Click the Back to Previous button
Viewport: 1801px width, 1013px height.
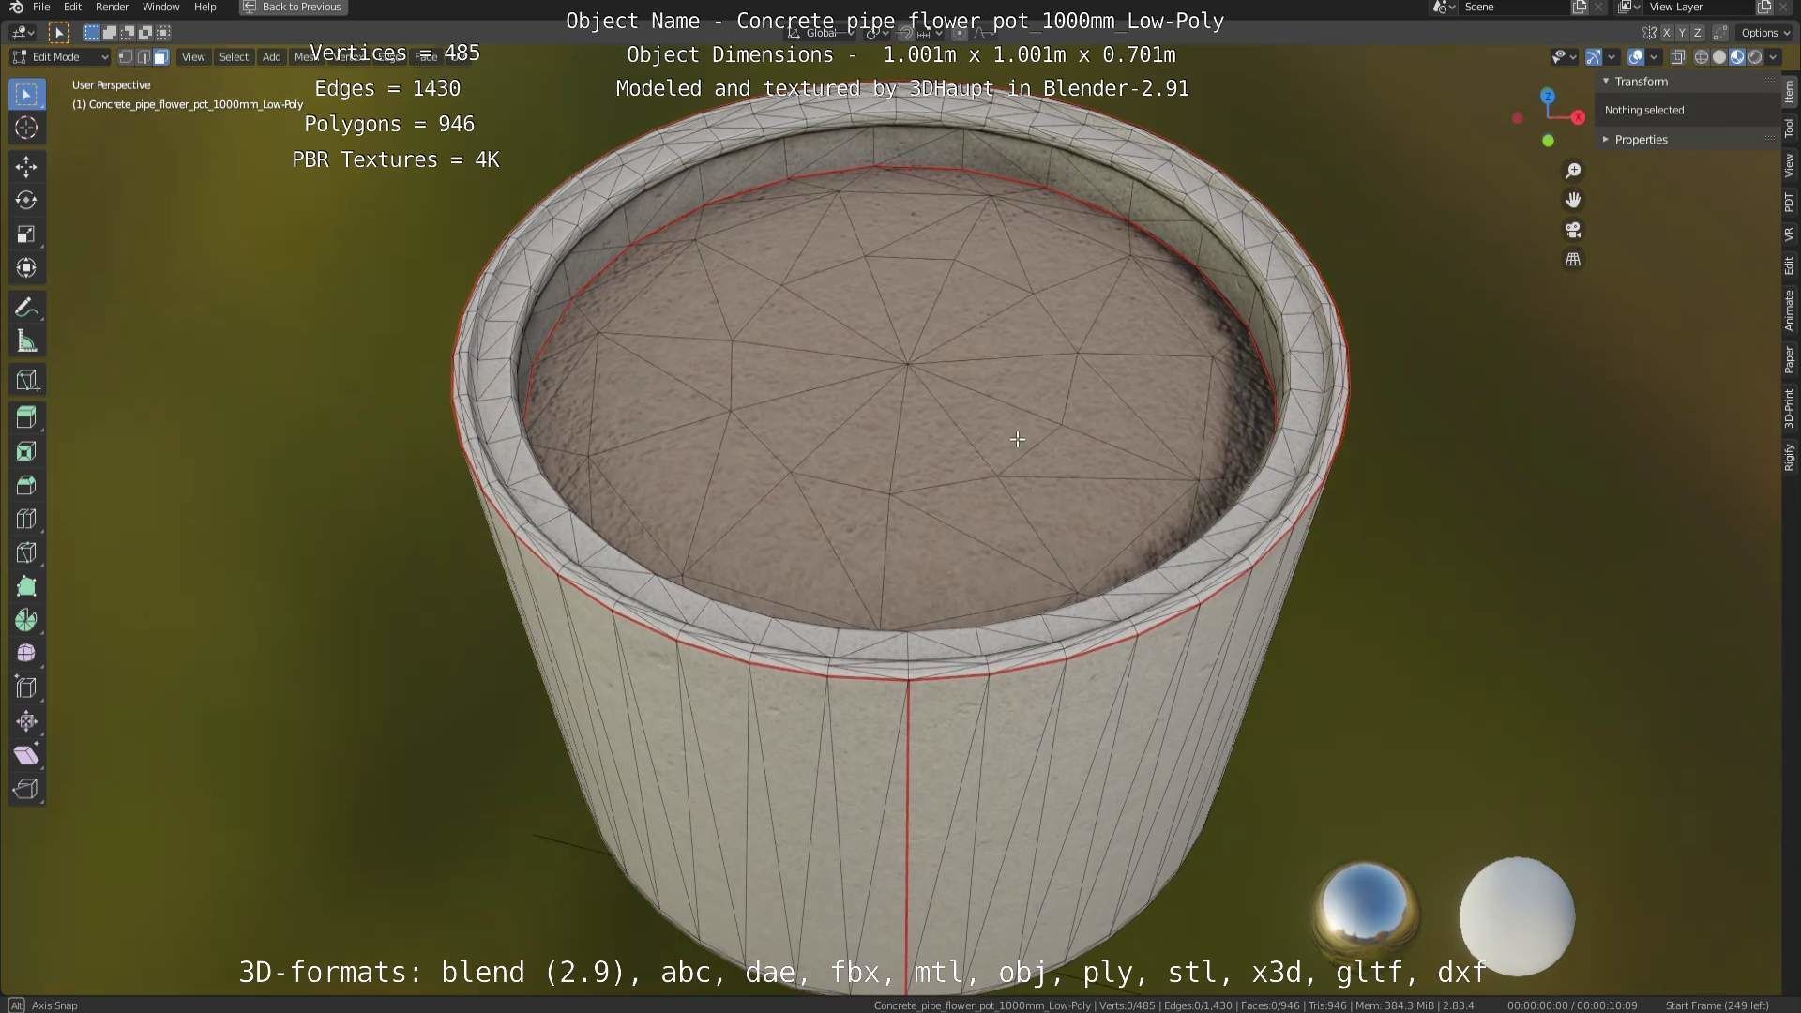tap(294, 7)
